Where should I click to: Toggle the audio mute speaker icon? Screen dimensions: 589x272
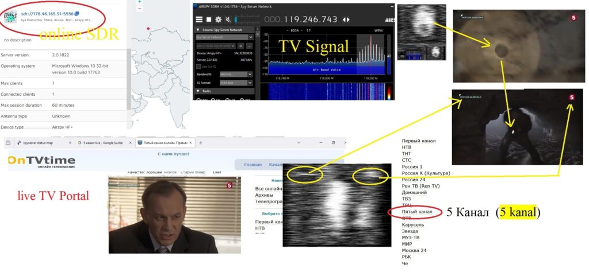(x=227, y=19)
